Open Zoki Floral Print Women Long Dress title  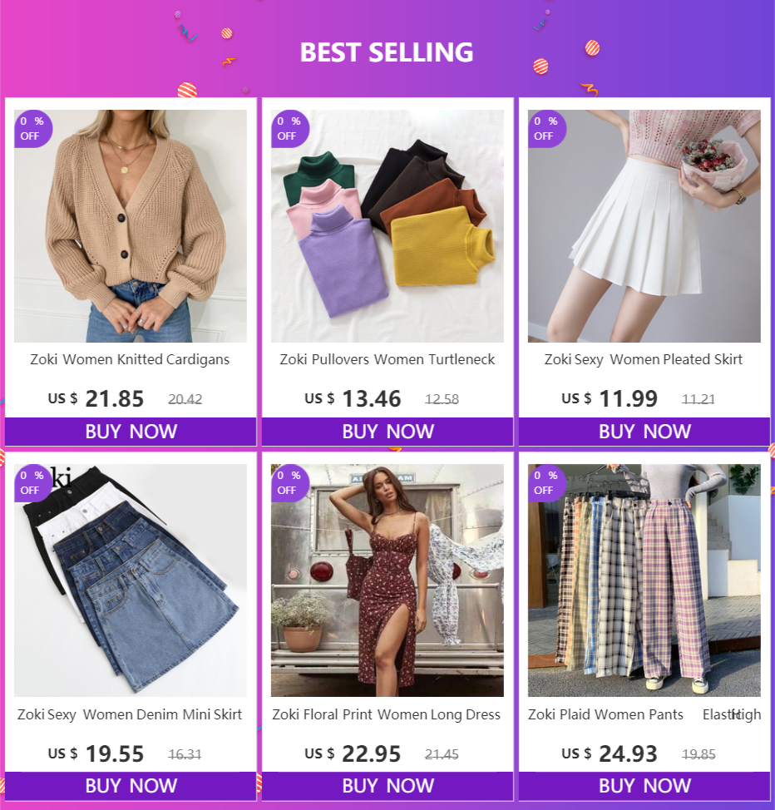tap(387, 714)
